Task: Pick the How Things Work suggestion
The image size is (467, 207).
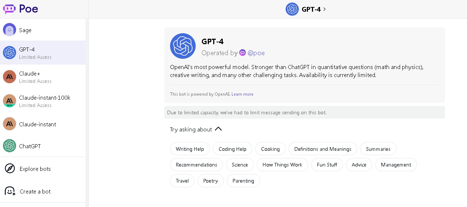Action: pyautogui.click(x=282, y=165)
